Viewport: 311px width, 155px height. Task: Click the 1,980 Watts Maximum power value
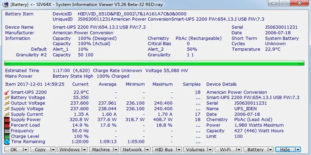pyautogui.click(x=259, y=125)
